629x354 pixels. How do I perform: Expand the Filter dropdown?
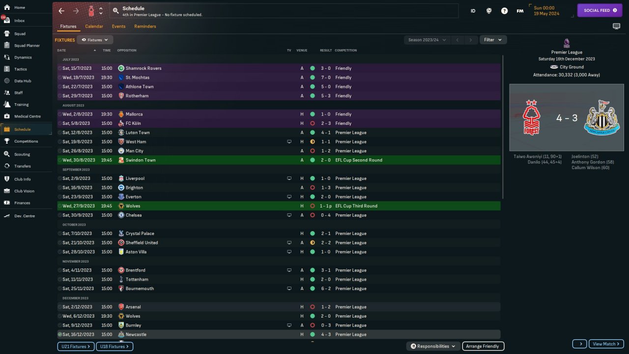493,40
